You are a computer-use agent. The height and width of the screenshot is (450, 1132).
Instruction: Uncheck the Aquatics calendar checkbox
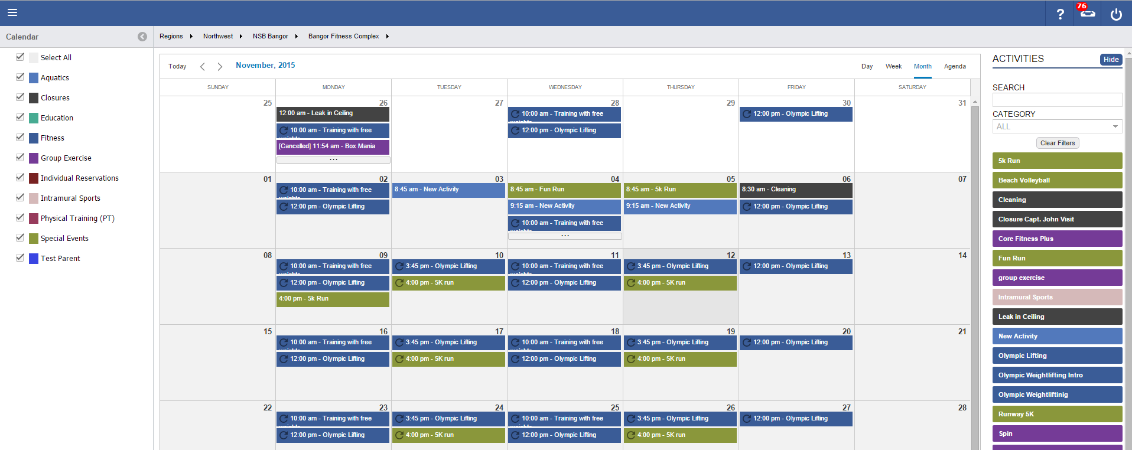pos(20,77)
